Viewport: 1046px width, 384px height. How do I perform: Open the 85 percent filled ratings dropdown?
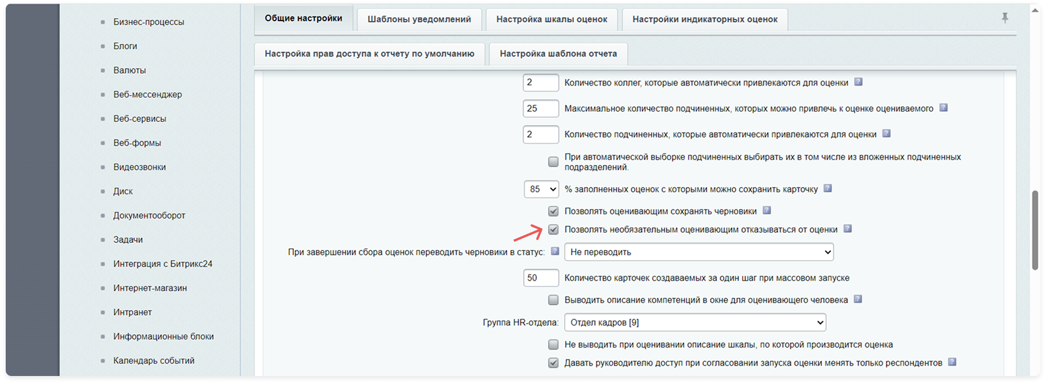point(541,189)
